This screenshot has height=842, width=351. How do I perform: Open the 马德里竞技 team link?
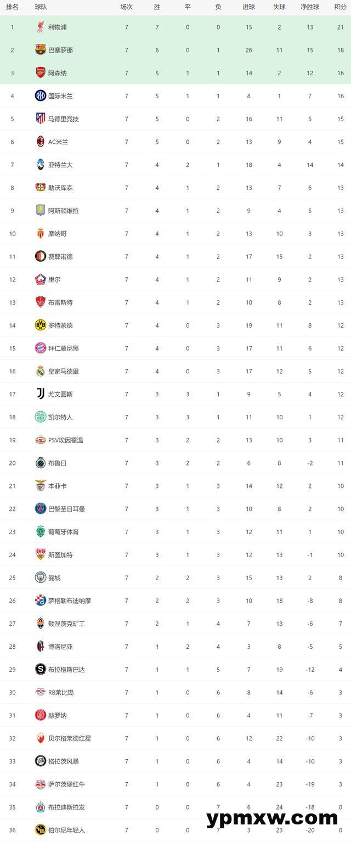point(63,119)
